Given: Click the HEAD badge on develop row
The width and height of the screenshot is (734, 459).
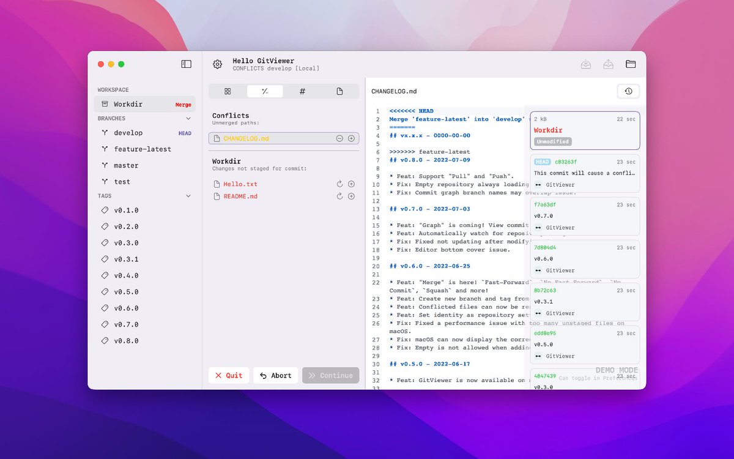Looking at the screenshot, I should point(185,133).
